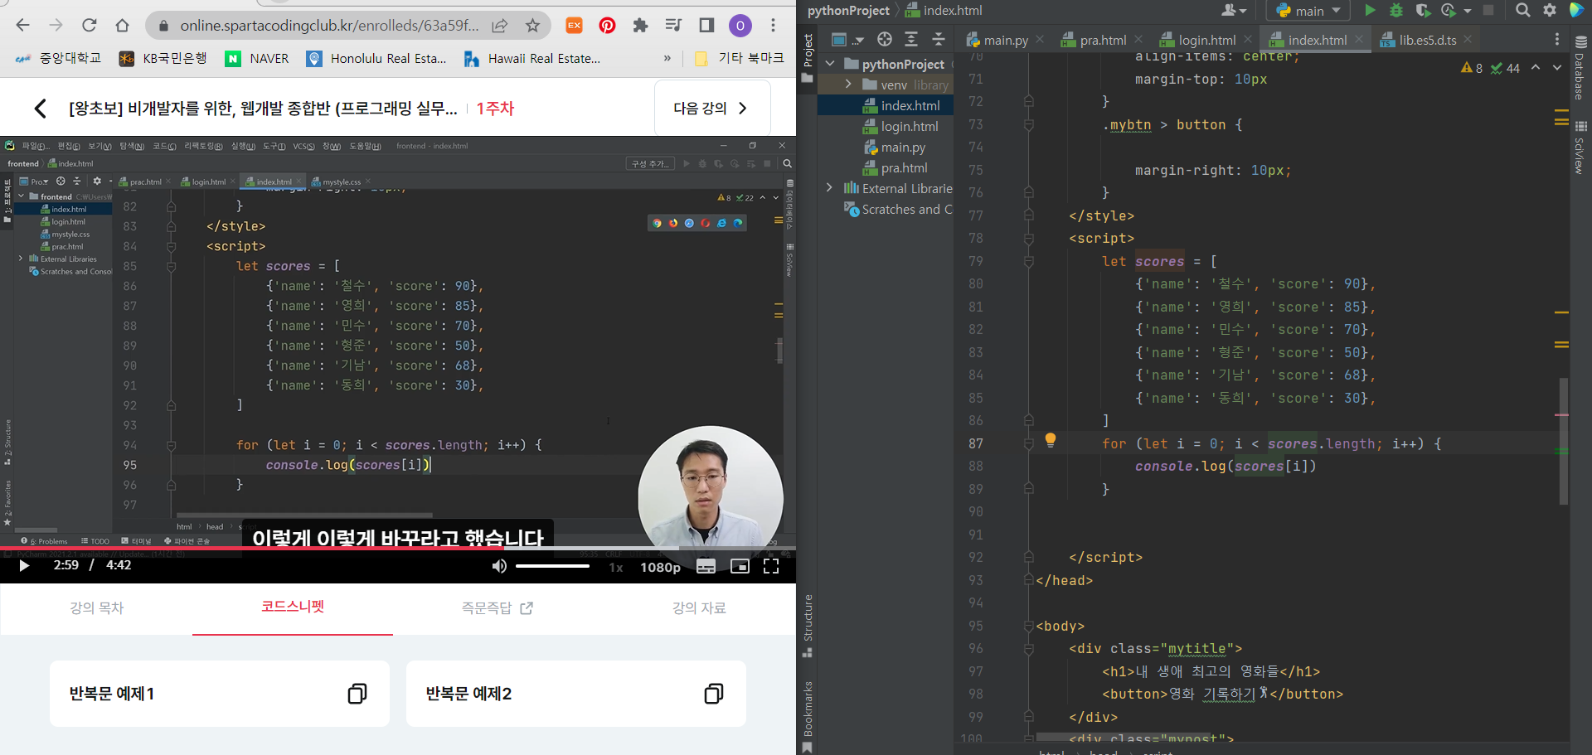Switch to main.py editor tab
This screenshot has height=755, width=1592.
997,40
